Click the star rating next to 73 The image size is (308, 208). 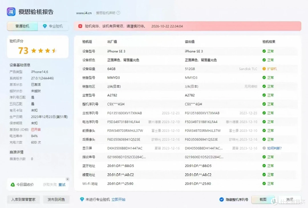[44, 51]
